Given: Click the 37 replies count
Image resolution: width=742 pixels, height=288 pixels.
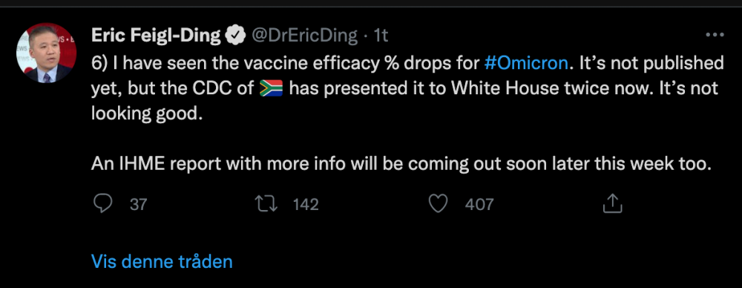Looking at the screenshot, I should (x=138, y=205).
